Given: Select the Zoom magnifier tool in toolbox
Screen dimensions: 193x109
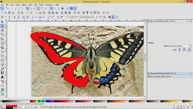Looking at the screenshot, I should tap(2, 35).
